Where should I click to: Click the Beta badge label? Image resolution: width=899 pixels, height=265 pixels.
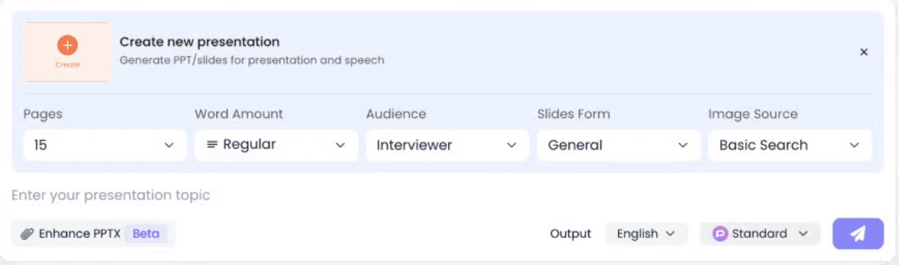(x=146, y=234)
